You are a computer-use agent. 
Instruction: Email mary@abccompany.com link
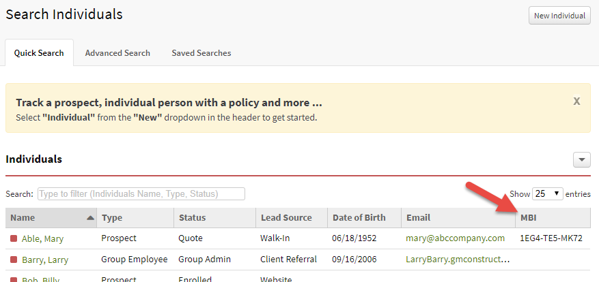pos(456,238)
